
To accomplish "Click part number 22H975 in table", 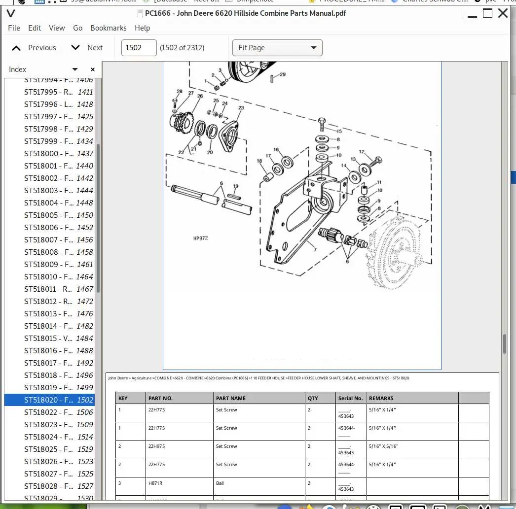I will point(157,446).
